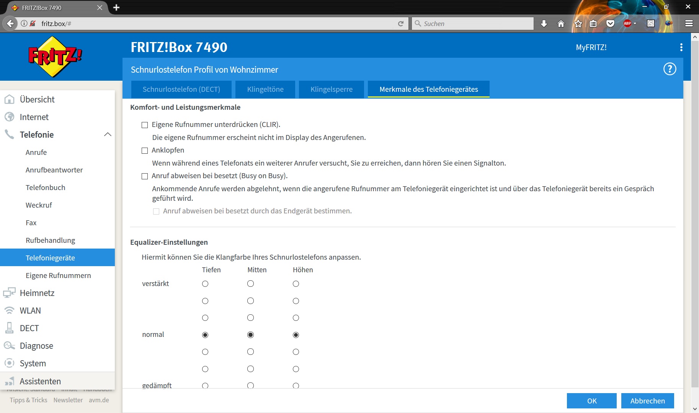Image resolution: width=699 pixels, height=413 pixels.
Task: Click the Assistenten icon in sidebar
Action: 9,381
